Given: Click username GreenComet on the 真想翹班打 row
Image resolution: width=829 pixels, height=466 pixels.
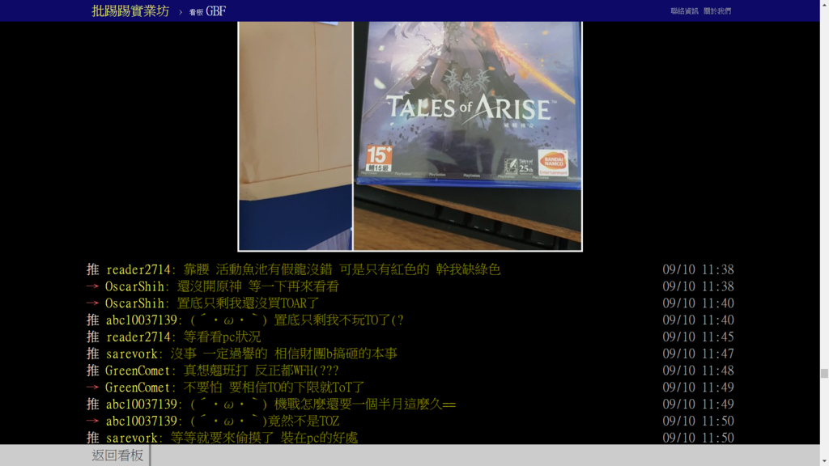Looking at the screenshot, I should (x=138, y=371).
